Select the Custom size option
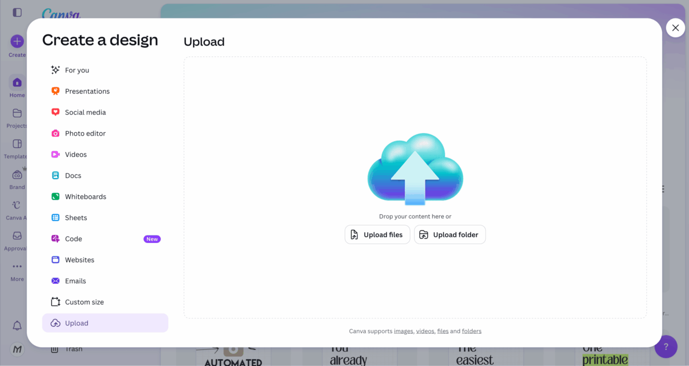Screen dimensions: 689x366 (x=105, y=302)
